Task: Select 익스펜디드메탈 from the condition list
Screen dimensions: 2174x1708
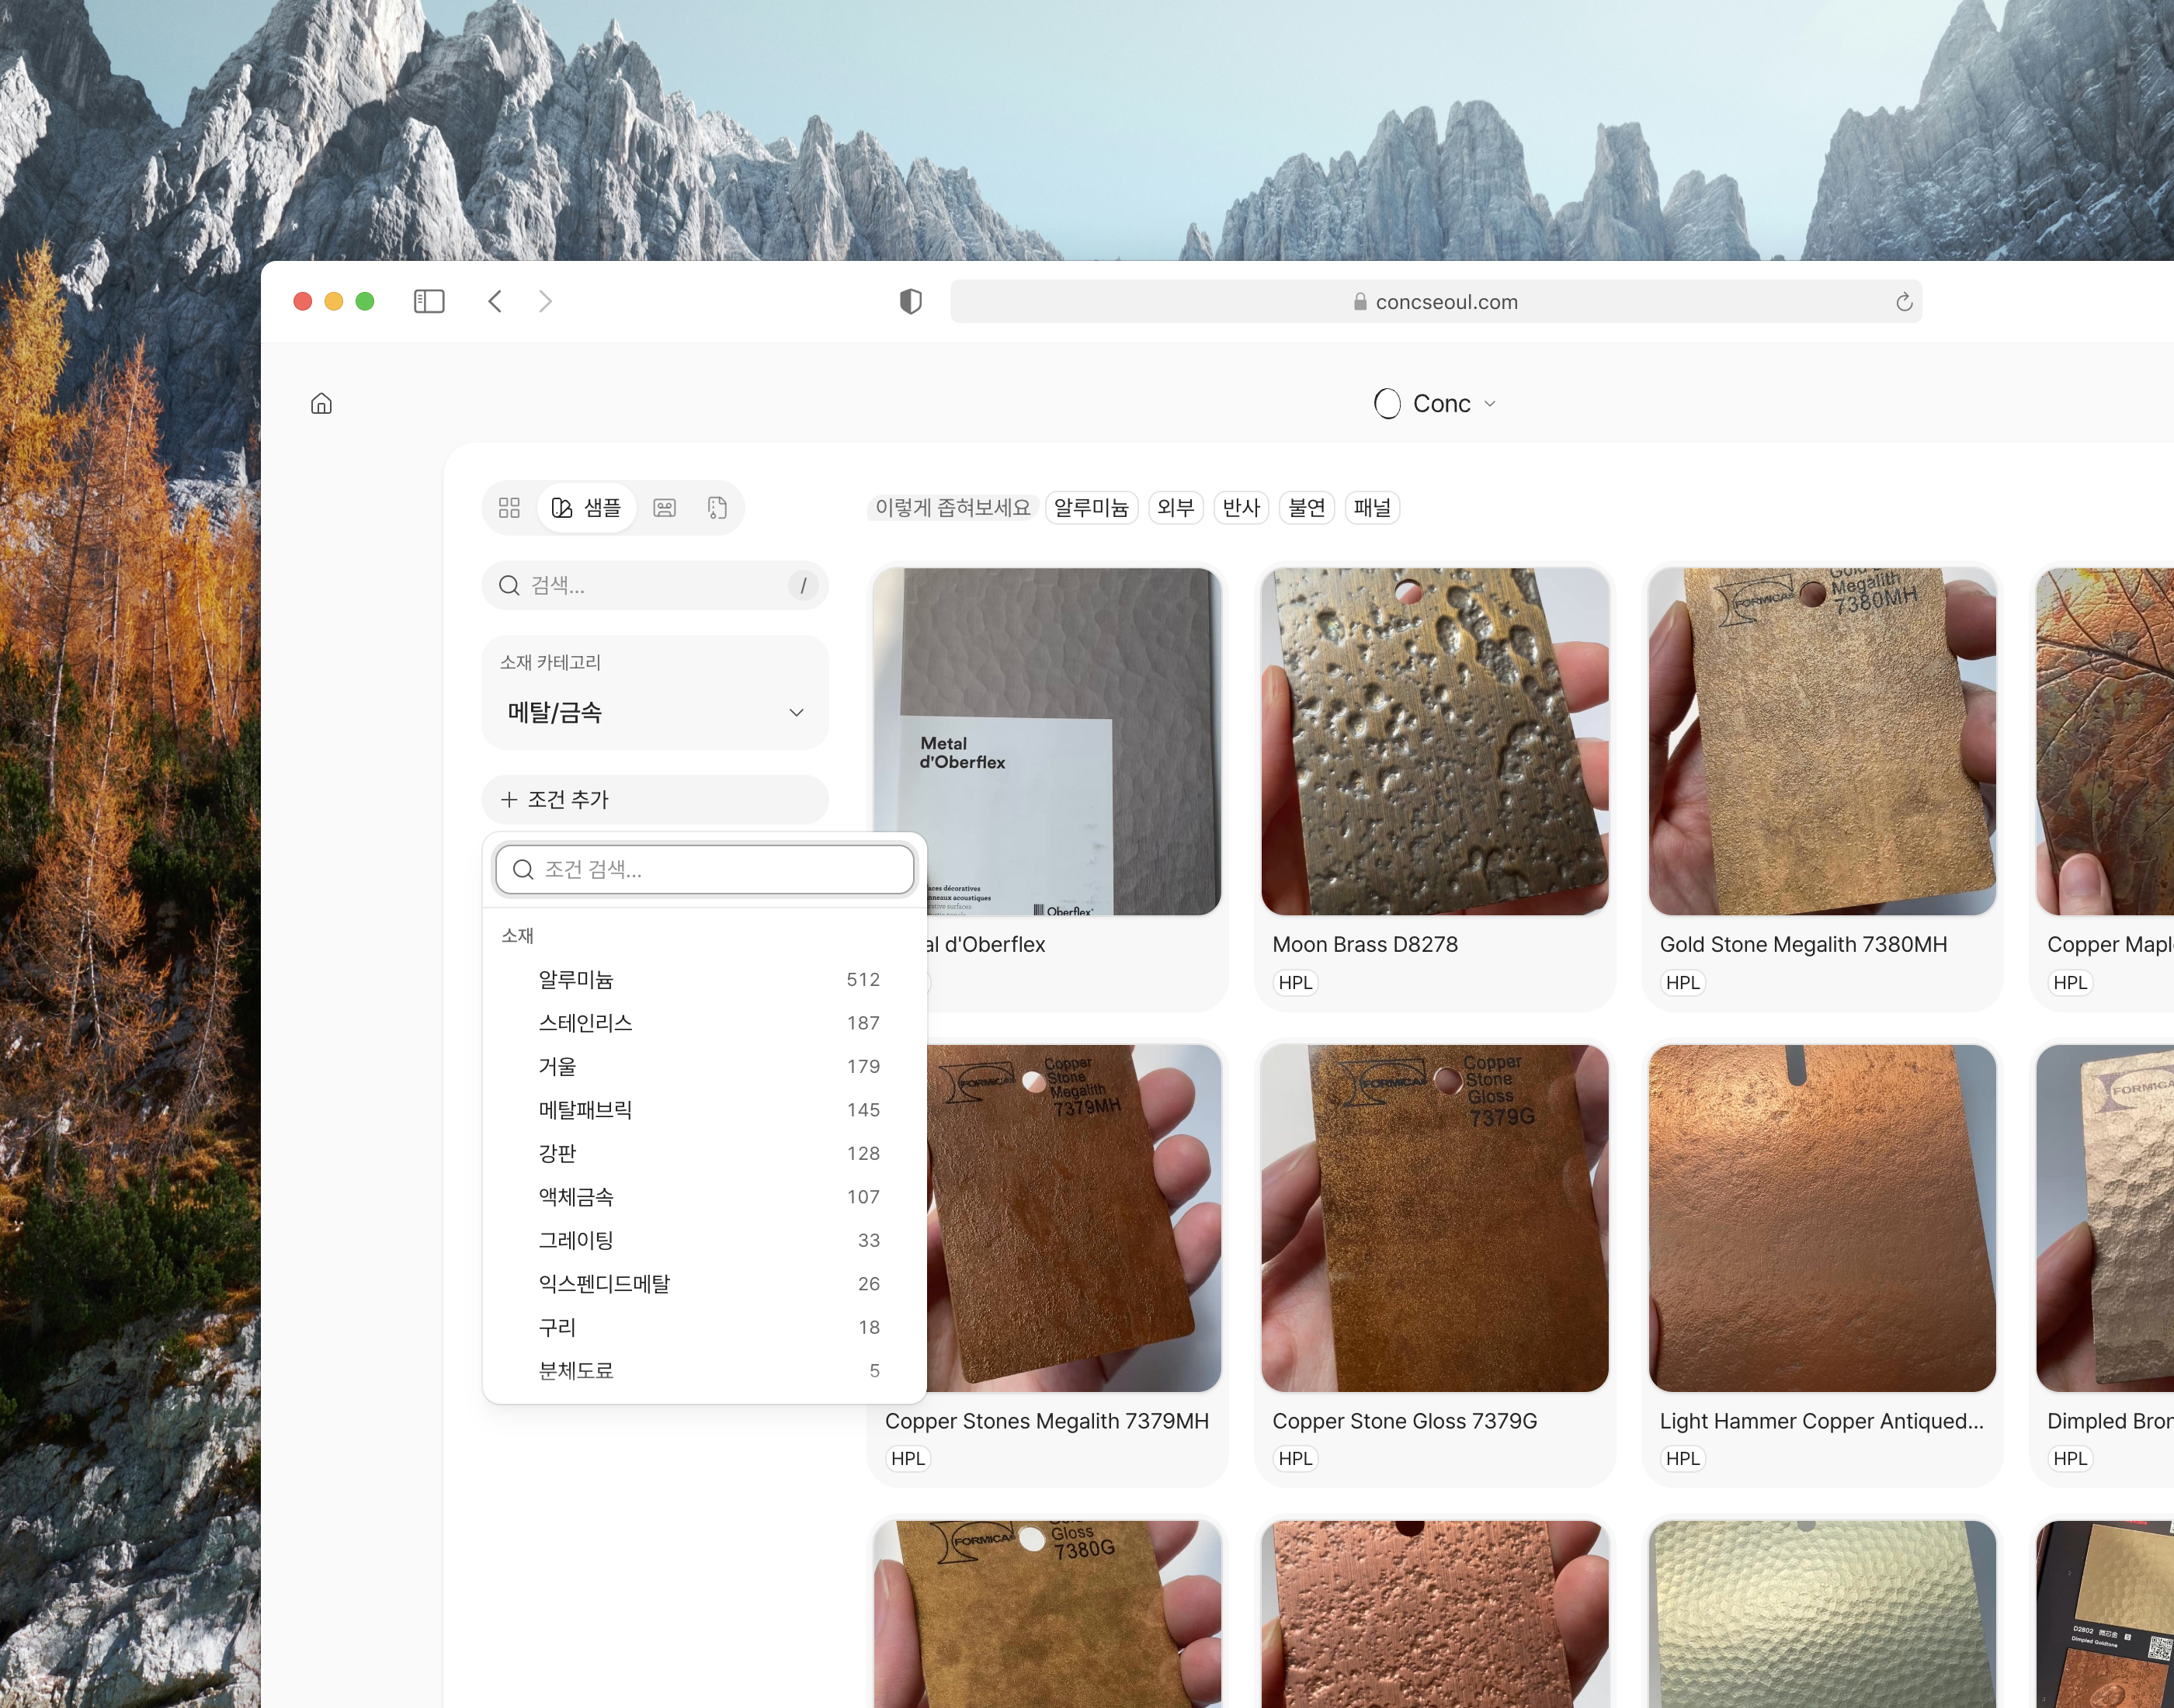Action: click(705, 1284)
